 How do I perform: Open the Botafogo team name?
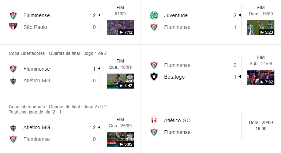coord(175,77)
